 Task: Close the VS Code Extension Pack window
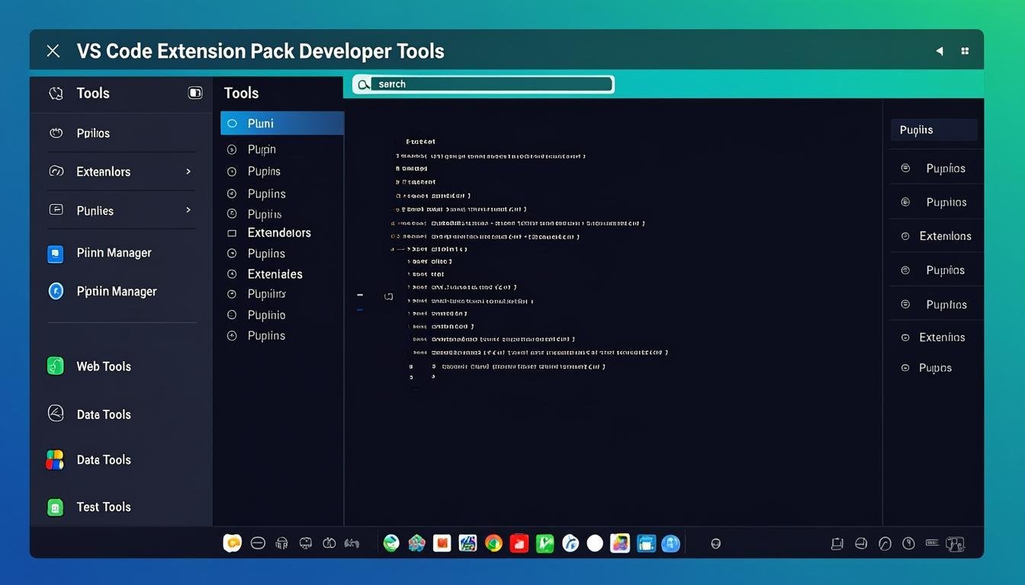point(53,51)
